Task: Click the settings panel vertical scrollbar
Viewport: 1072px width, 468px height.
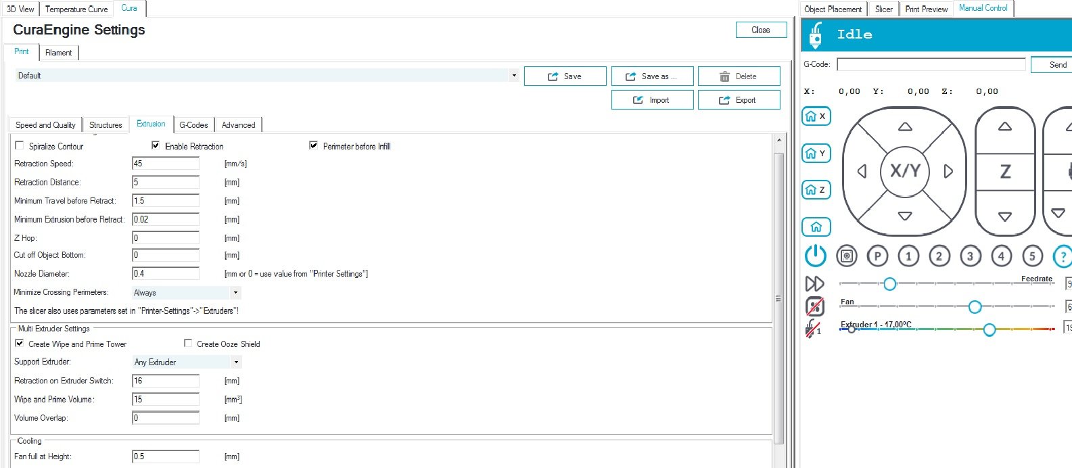Action: [778, 298]
